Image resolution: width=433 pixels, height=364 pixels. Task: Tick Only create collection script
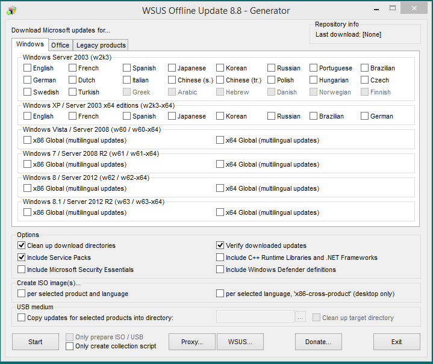[70, 346]
